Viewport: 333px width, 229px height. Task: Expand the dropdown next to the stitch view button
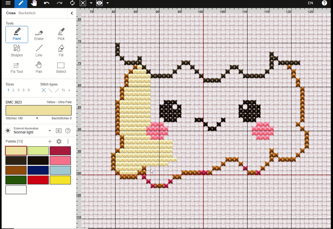coord(91,3)
